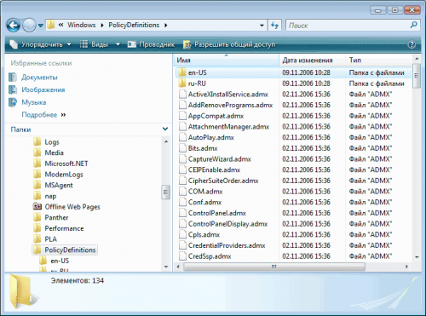Viewport: 426px width, 316px height.
Task: Select ModemLogs folder in tree
Action: pyautogui.click(x=64, y=175)
